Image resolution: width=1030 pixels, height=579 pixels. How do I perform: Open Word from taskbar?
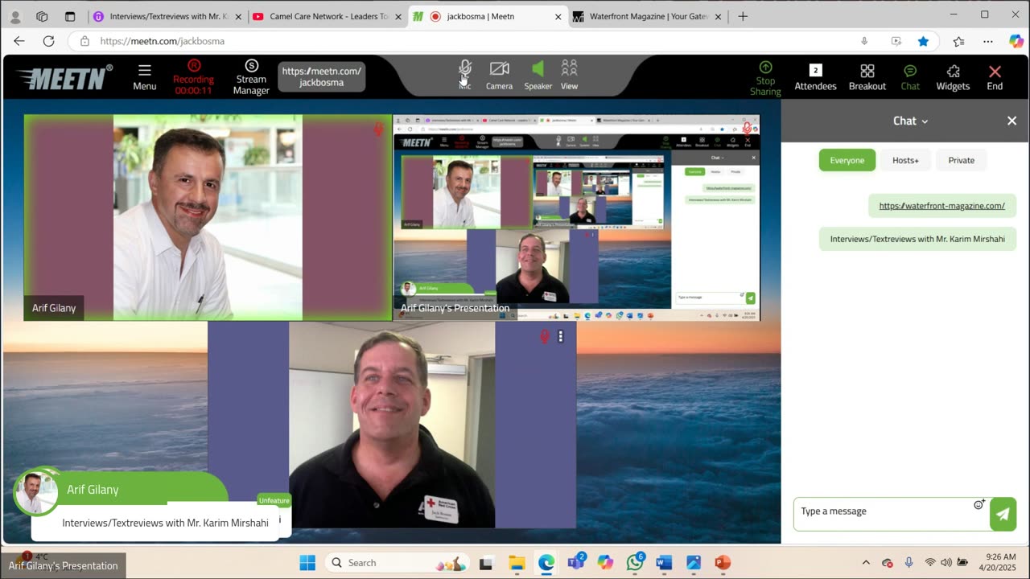(664, 563)
